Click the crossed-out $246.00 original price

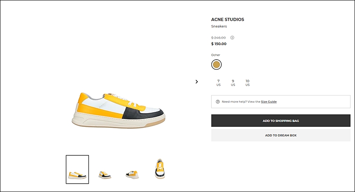pos(218,38)
